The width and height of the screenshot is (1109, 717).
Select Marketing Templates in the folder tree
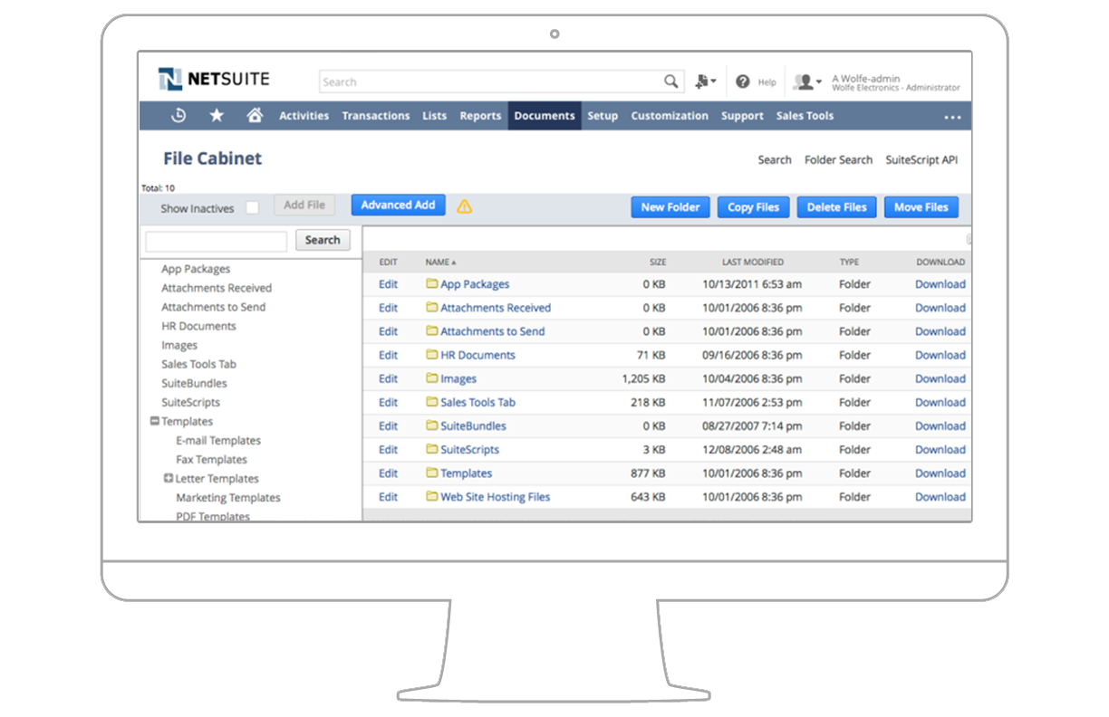[x=228, y=497]
